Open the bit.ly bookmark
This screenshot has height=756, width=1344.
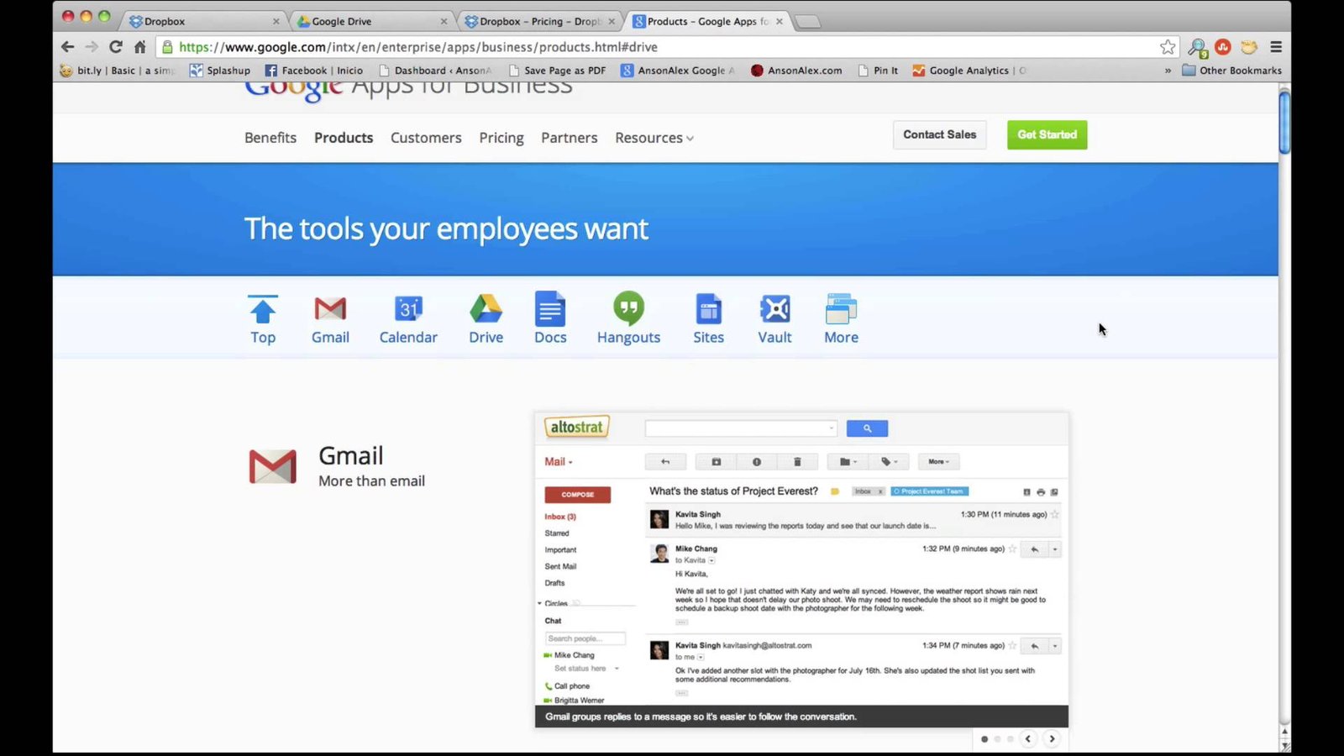pos(117,71)
